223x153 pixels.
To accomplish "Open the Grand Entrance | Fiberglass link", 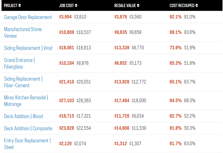I will tap(19, 63).
